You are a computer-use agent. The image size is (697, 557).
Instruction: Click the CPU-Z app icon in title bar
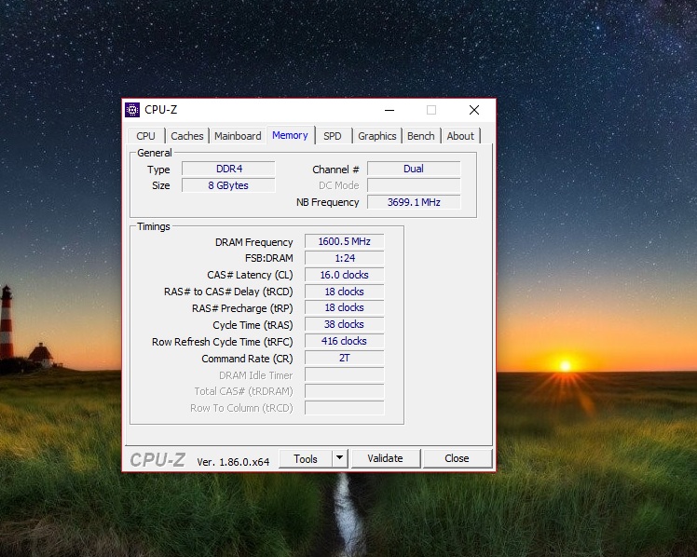[132, 110]
